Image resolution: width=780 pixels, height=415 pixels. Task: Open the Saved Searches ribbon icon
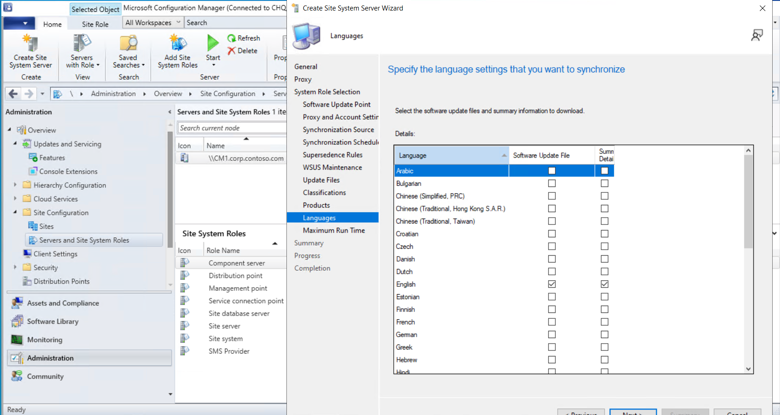(128, 43)
